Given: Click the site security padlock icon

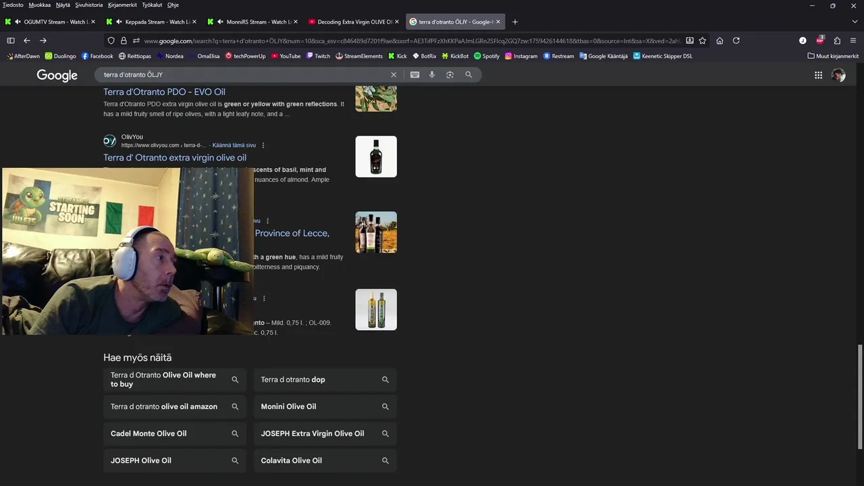Looking at the screenshot, I should click(x=124, y=40).
